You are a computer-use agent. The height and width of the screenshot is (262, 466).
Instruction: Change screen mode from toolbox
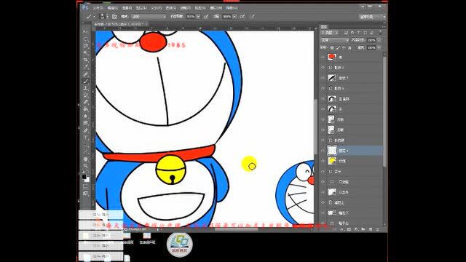(86, 194)
